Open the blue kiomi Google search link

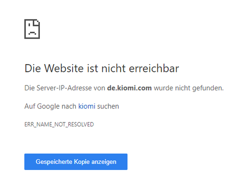[87, 106]
